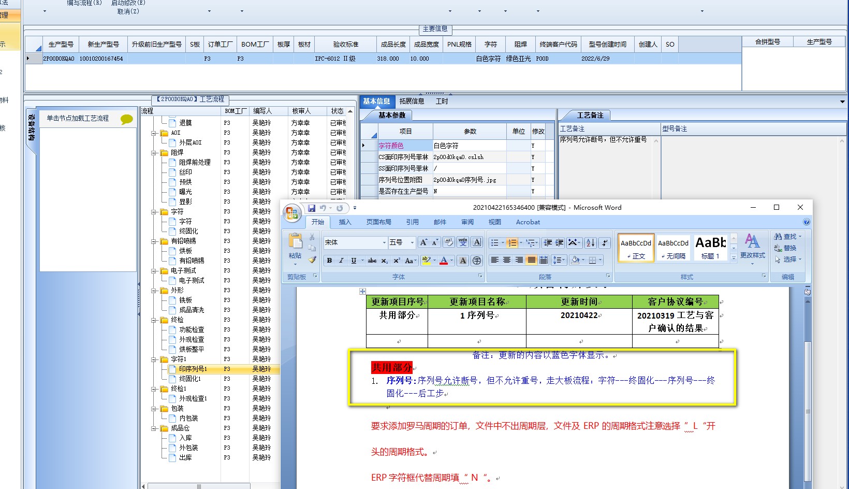Screen dimensions: 849x489
Task: Click the Clear Formatting eraser icon
Action: (449, 242)
